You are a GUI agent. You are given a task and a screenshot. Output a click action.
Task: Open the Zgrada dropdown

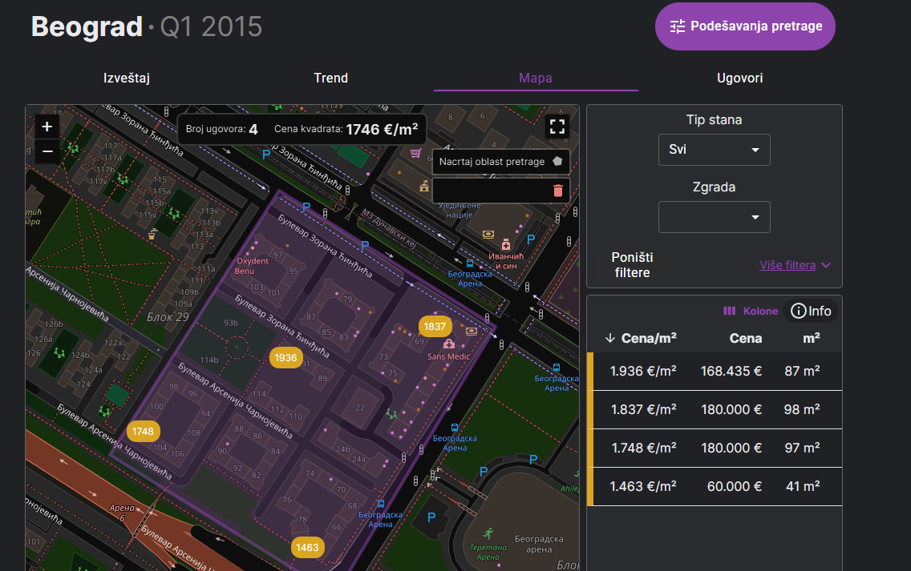(714, 217)
